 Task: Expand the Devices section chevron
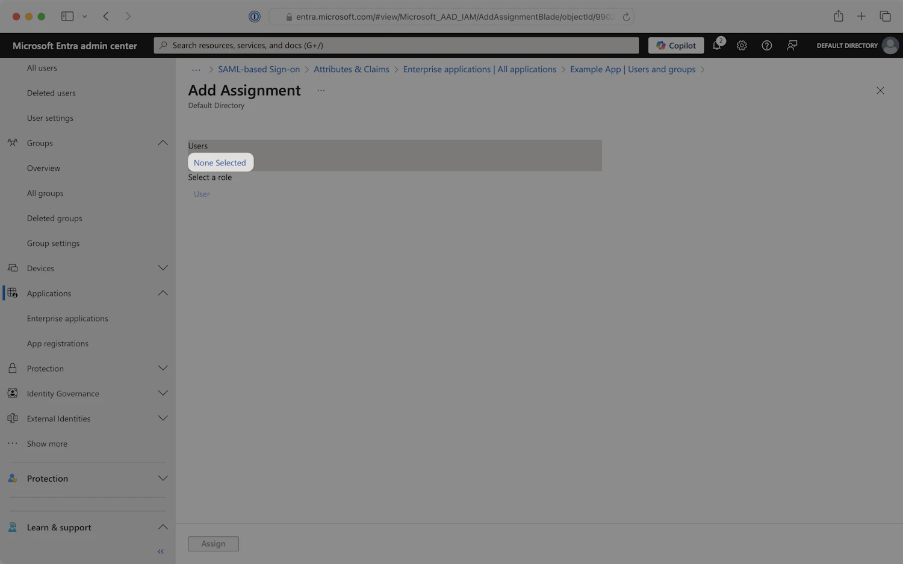click(163, 268)
